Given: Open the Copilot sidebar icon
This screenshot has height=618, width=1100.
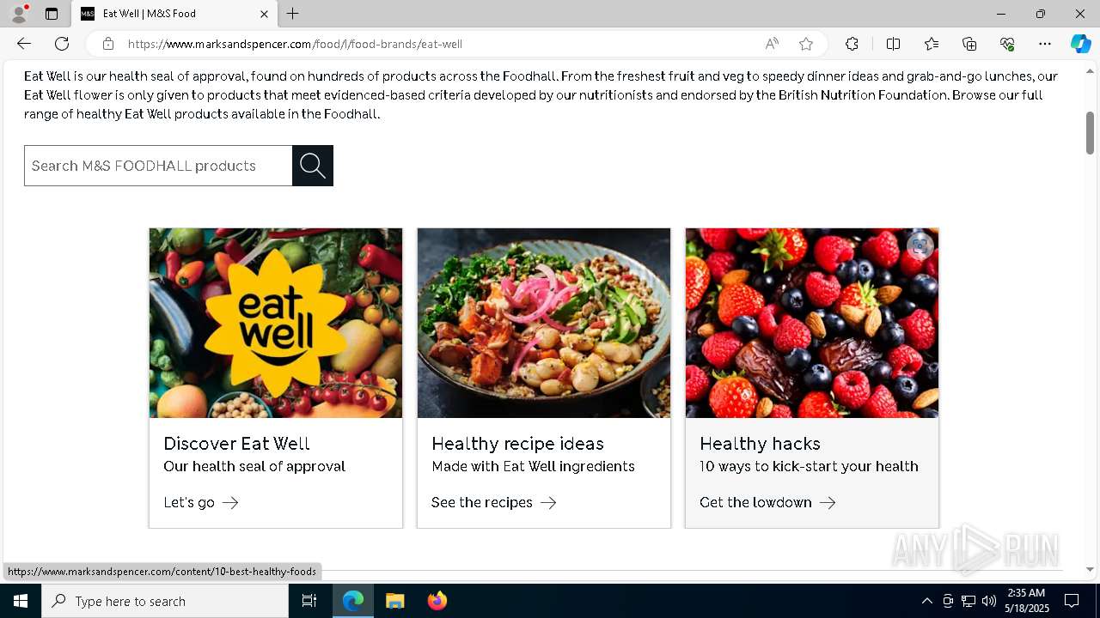Looking at the screenshot, I should (x=1080, y=44).
